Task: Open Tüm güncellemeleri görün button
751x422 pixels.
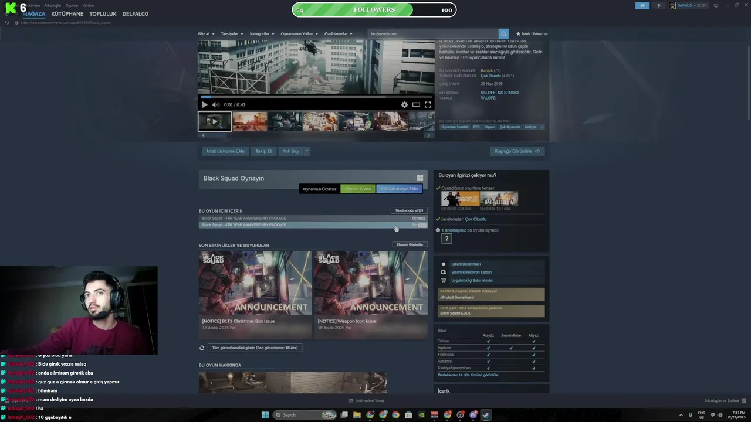Action: tap(255, 348)
